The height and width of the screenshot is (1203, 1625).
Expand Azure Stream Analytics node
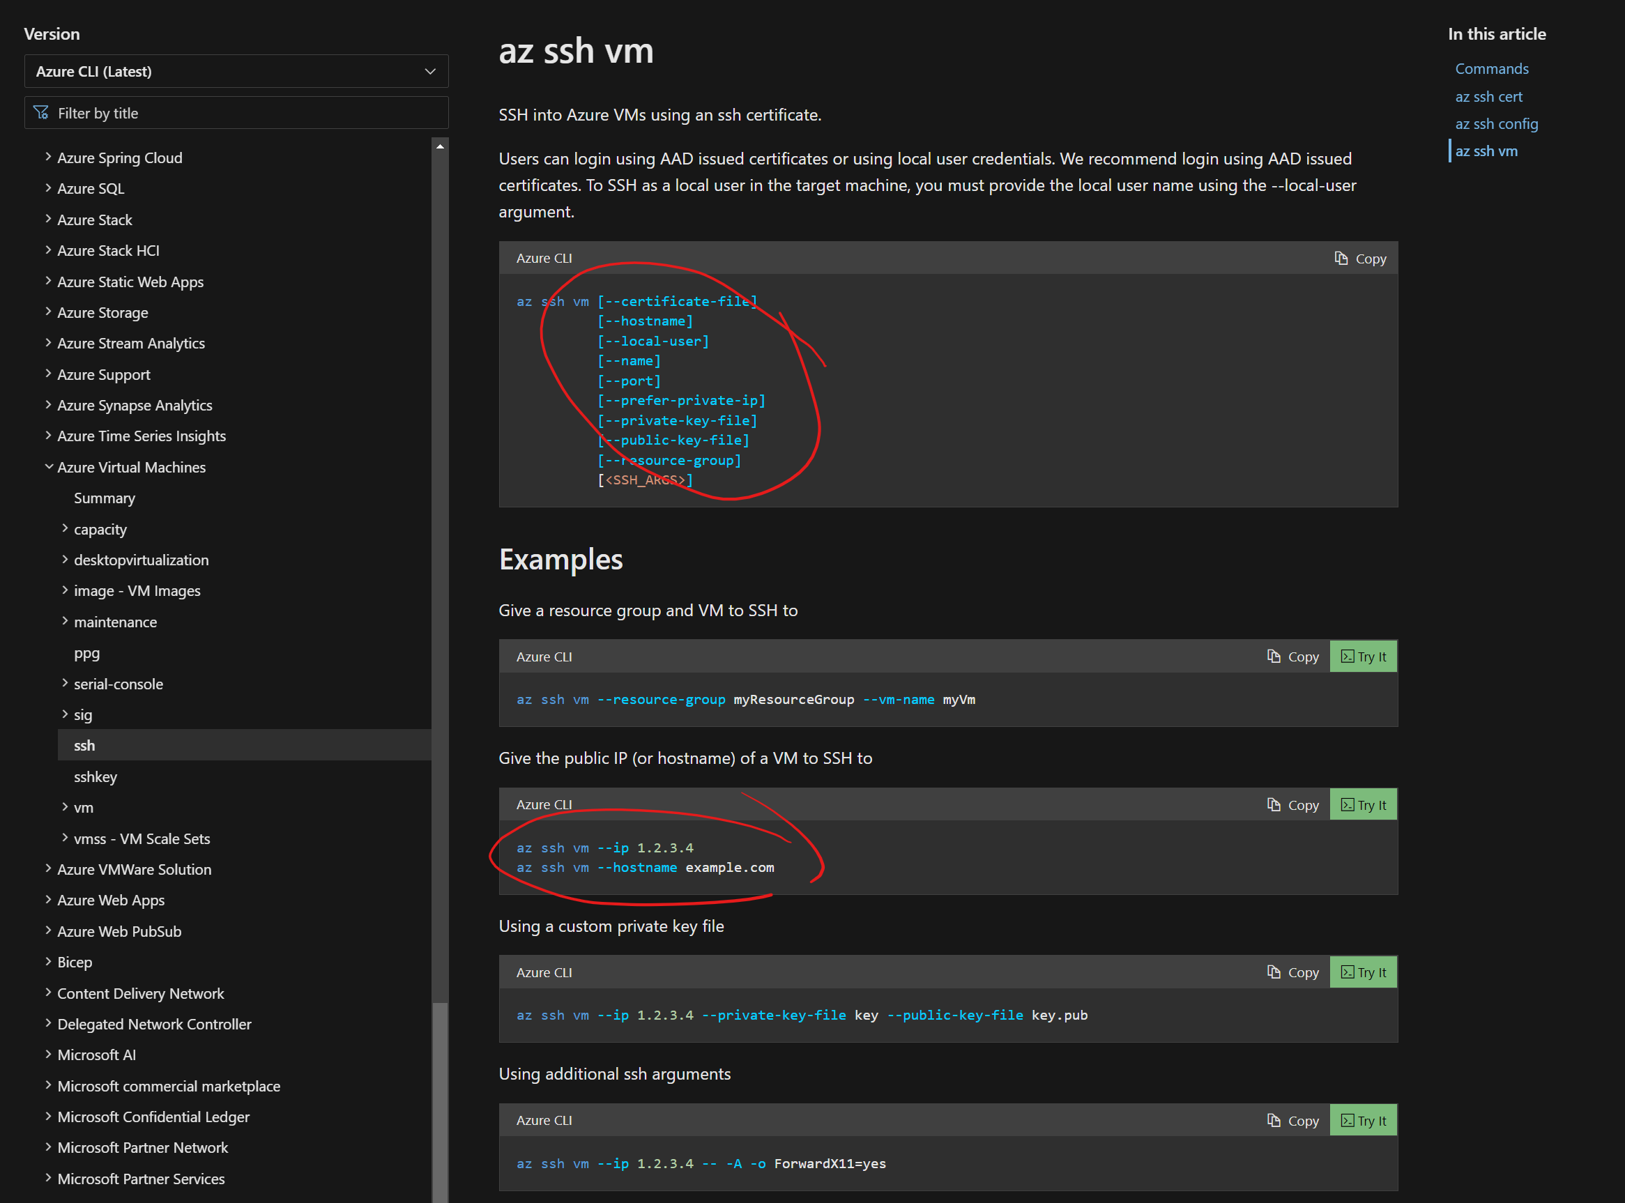[x=48, y=342]
